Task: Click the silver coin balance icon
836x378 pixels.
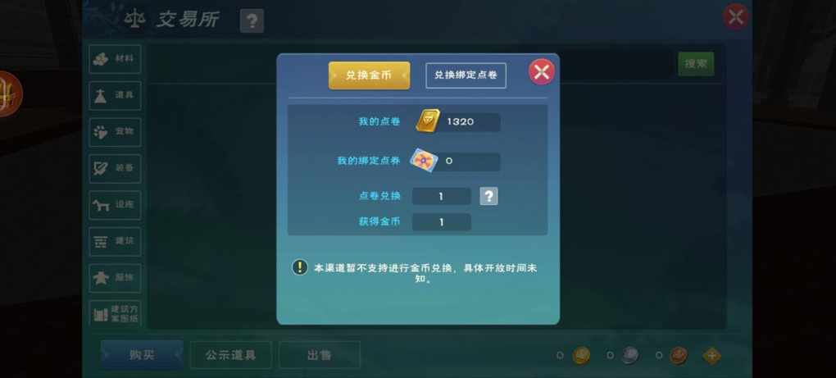Action: point(630,355)
